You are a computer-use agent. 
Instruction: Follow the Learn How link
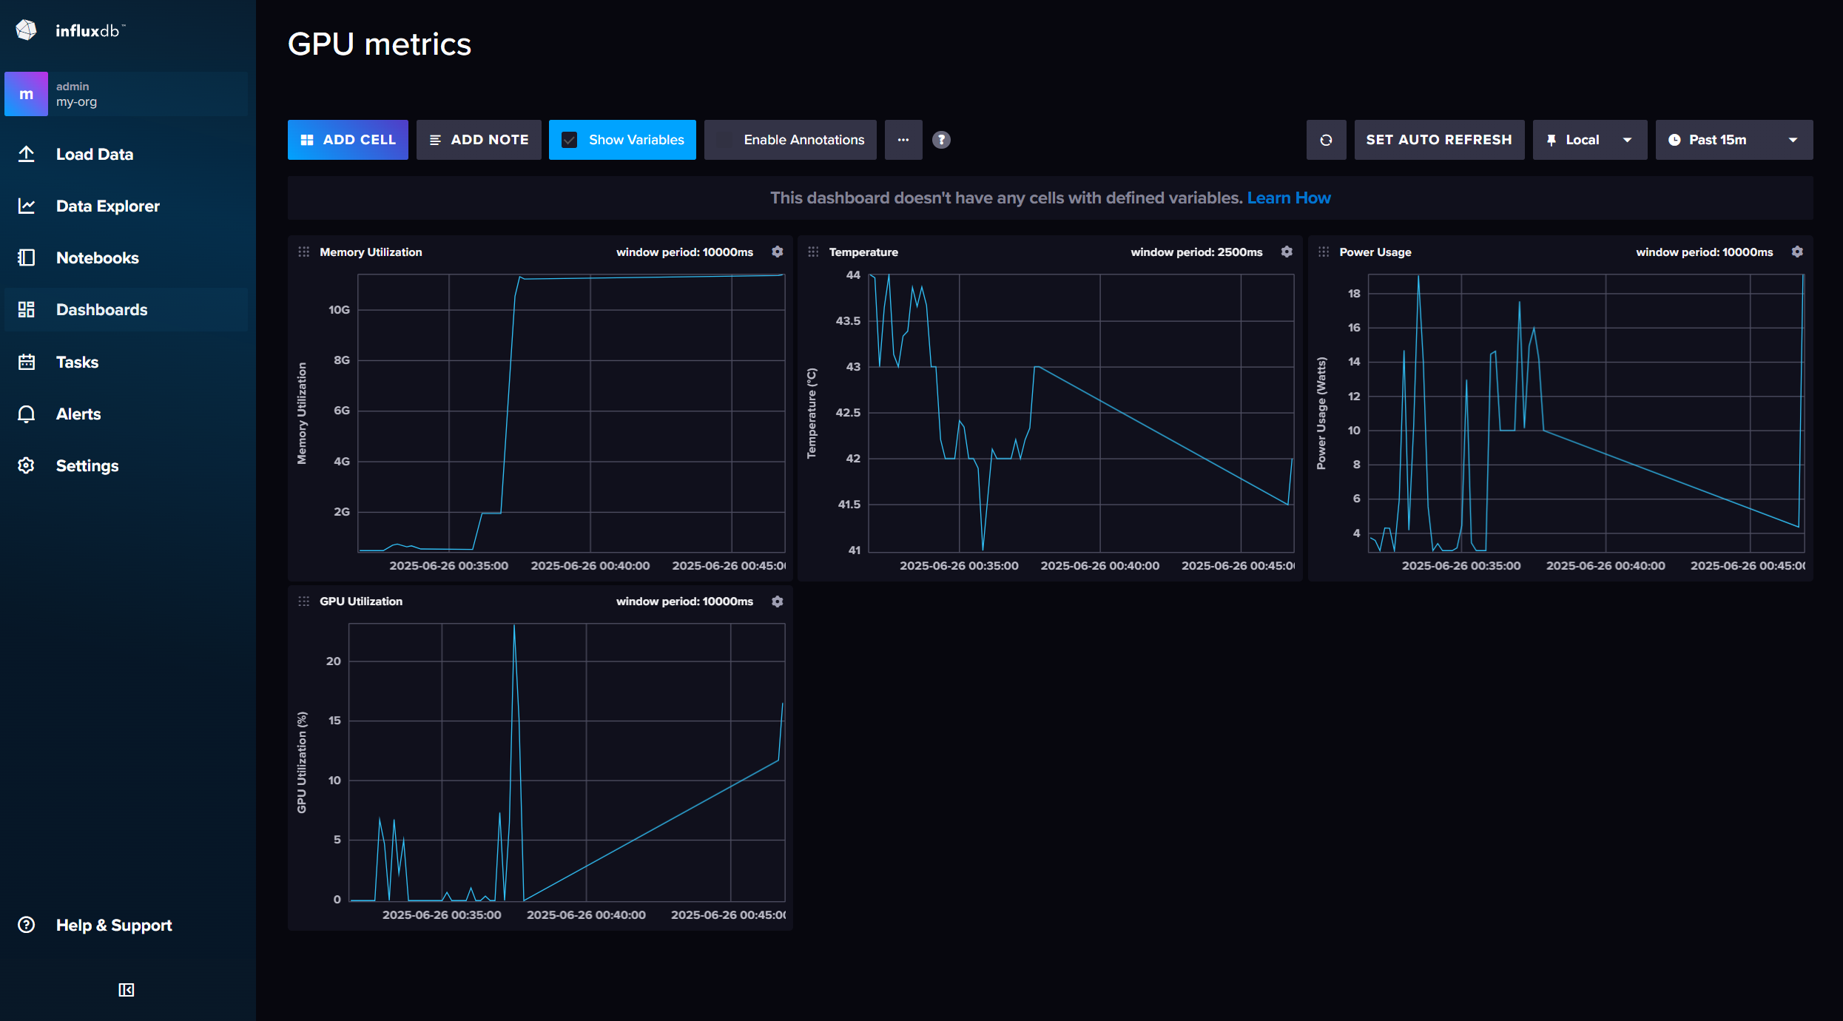coord(1289,198)
